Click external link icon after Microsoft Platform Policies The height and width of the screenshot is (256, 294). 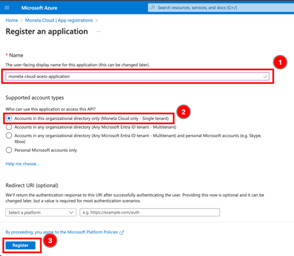(x=122, y=232)
